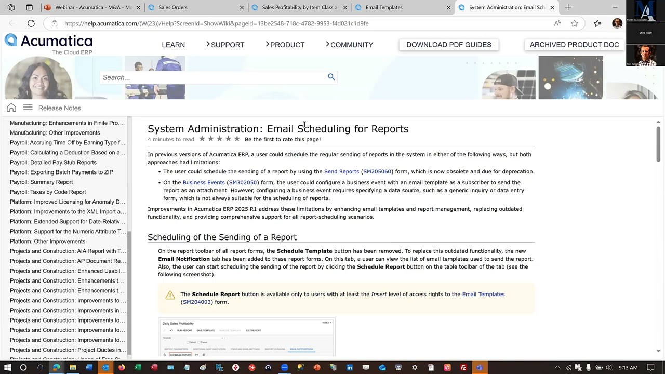Open File Explorer from the taskbar
665x374 pixels.
tap(73, 368)
